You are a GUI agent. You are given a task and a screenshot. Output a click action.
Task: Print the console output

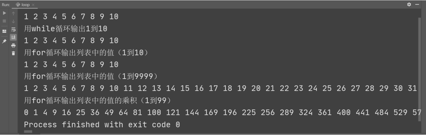(x=13, y=45)
